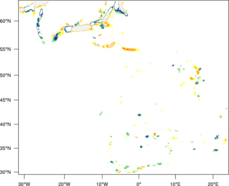
Task: Click the 40°N latitude label
Action: point(5,124)
